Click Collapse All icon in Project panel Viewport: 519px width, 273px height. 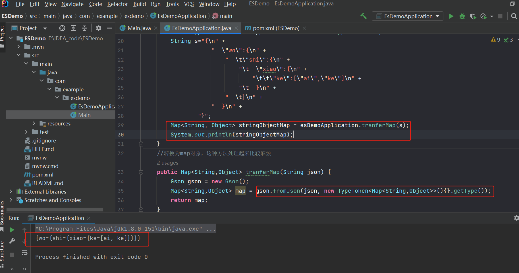(84, 28)
